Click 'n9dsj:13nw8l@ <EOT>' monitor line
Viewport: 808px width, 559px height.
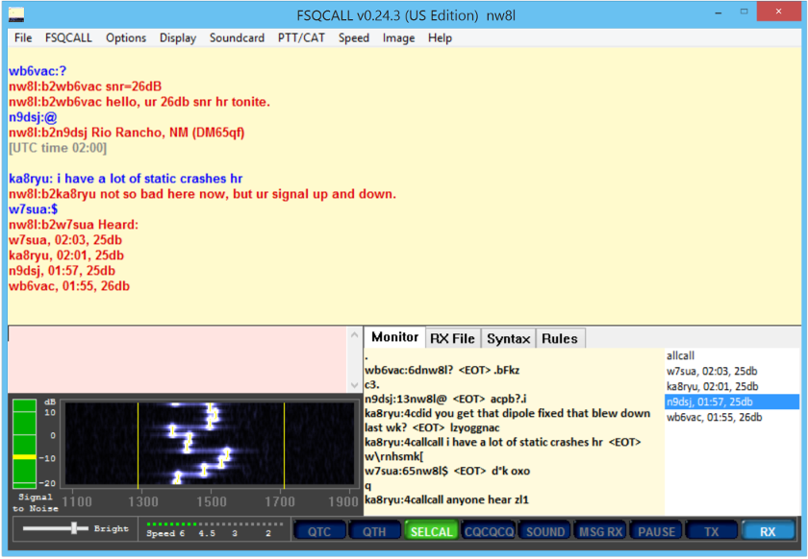(445, 399)
